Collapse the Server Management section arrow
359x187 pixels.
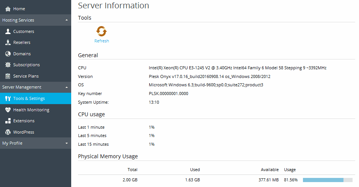(67, 87)
